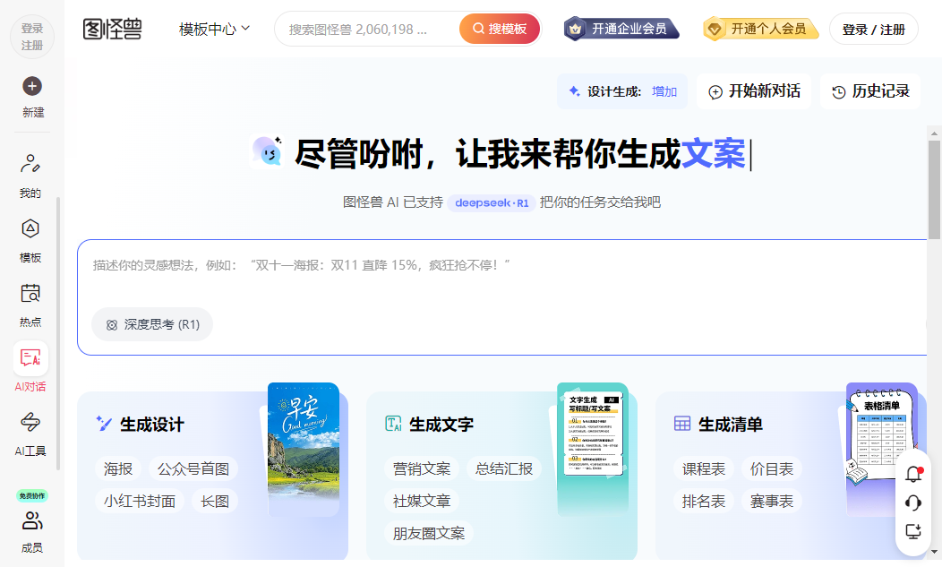Open the AI工具 sidebar item
The height and width of the screenshot is (567, 942).
click(30, 434)
